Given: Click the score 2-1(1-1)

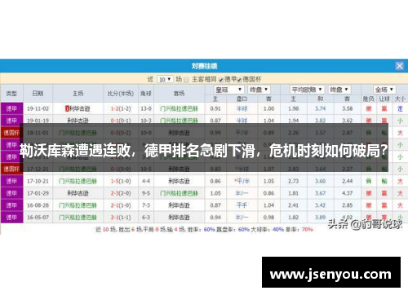Looking at the screenshot, I should tap(121, 218).
